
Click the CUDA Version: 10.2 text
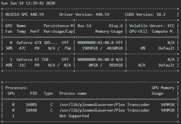click(x=145, y=15)
